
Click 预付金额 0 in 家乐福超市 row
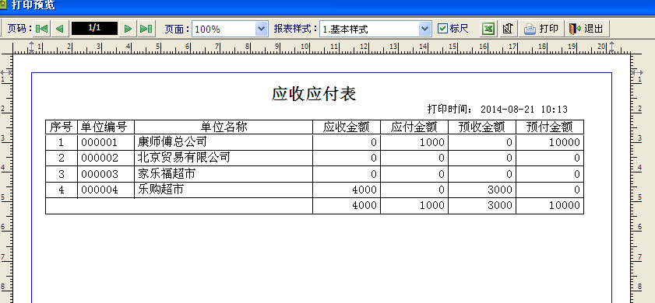point(577,174)
